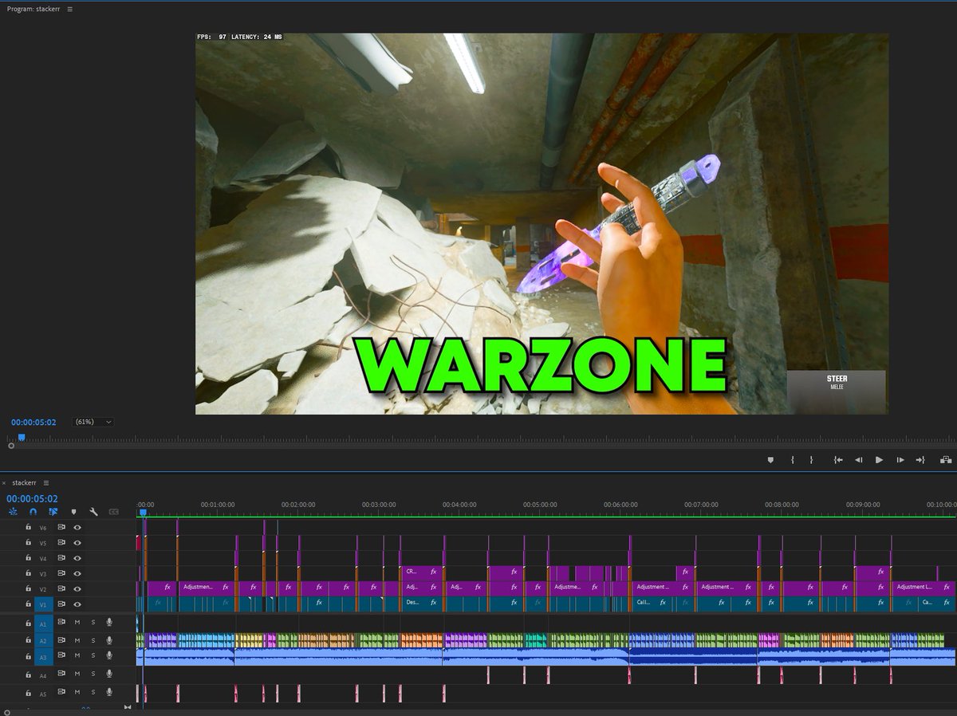This screenshot has width=957, height=716.
Task: Toggle lock on track V5
Action: point(28,542)
